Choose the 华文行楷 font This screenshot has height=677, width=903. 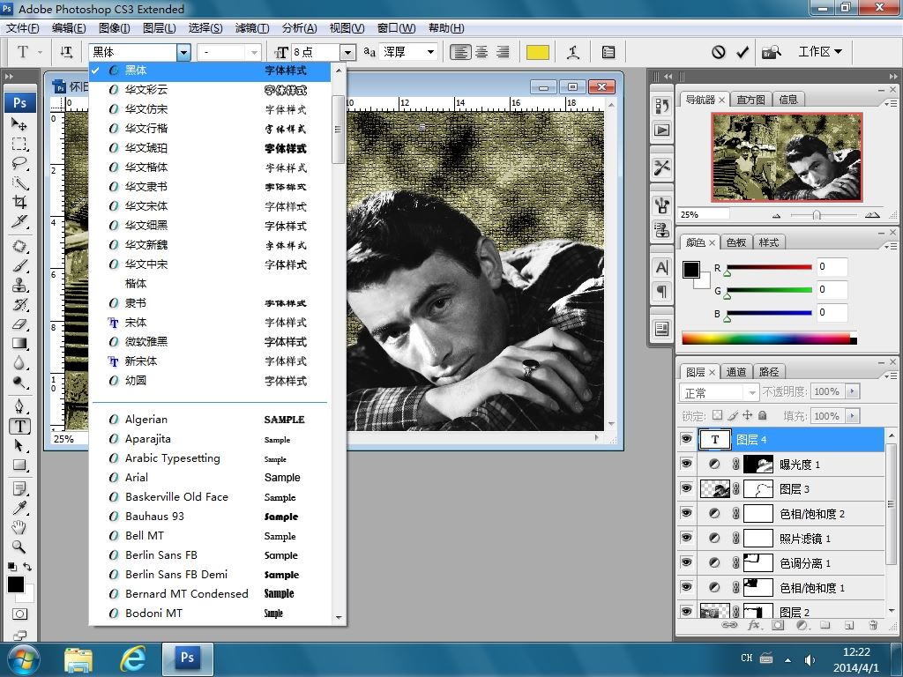click(x=211, y=129)
